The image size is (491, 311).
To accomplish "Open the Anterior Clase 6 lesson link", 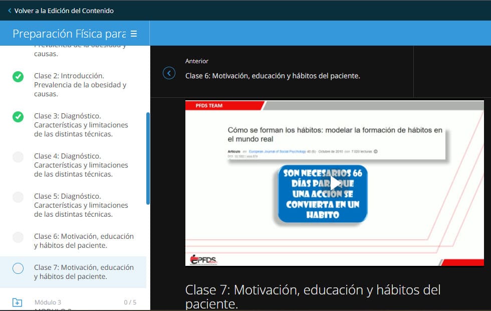I will click(x=273, y=76).
